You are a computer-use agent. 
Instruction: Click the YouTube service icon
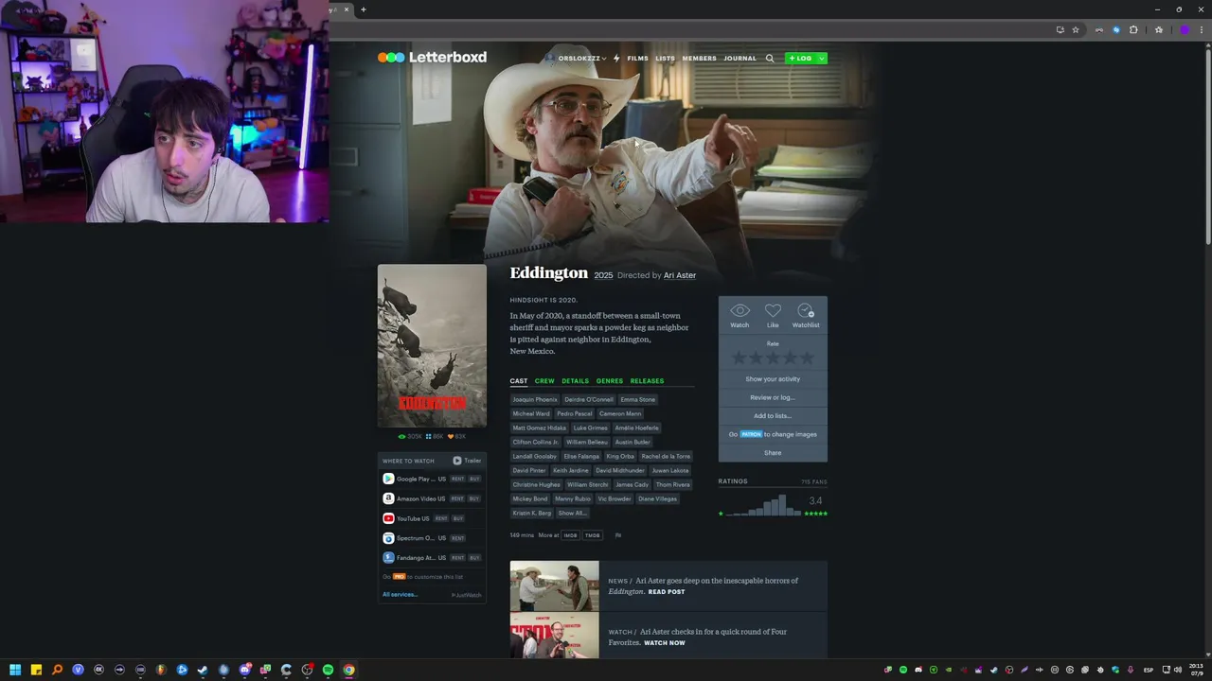pyautogui.click(x=388, y=518)
